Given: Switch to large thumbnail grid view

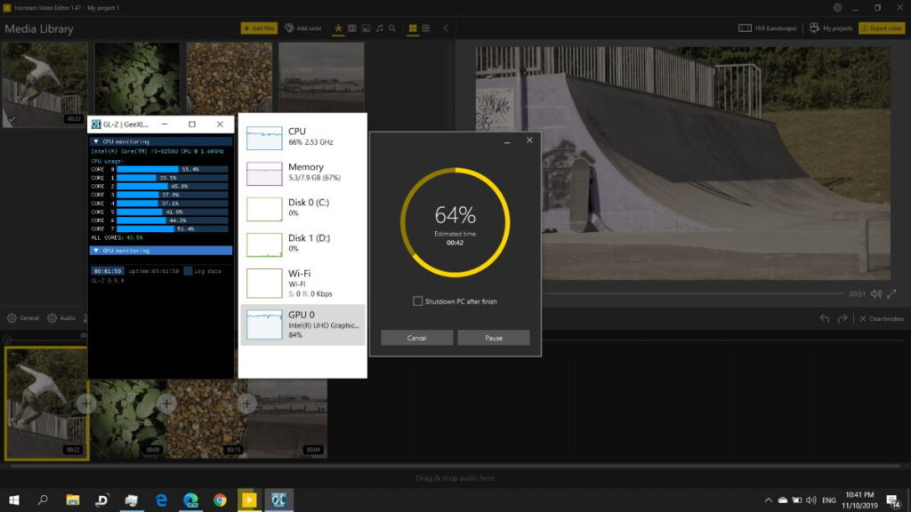Looking at the screenshot, I should pyautogui.click(x=413, y=28).
